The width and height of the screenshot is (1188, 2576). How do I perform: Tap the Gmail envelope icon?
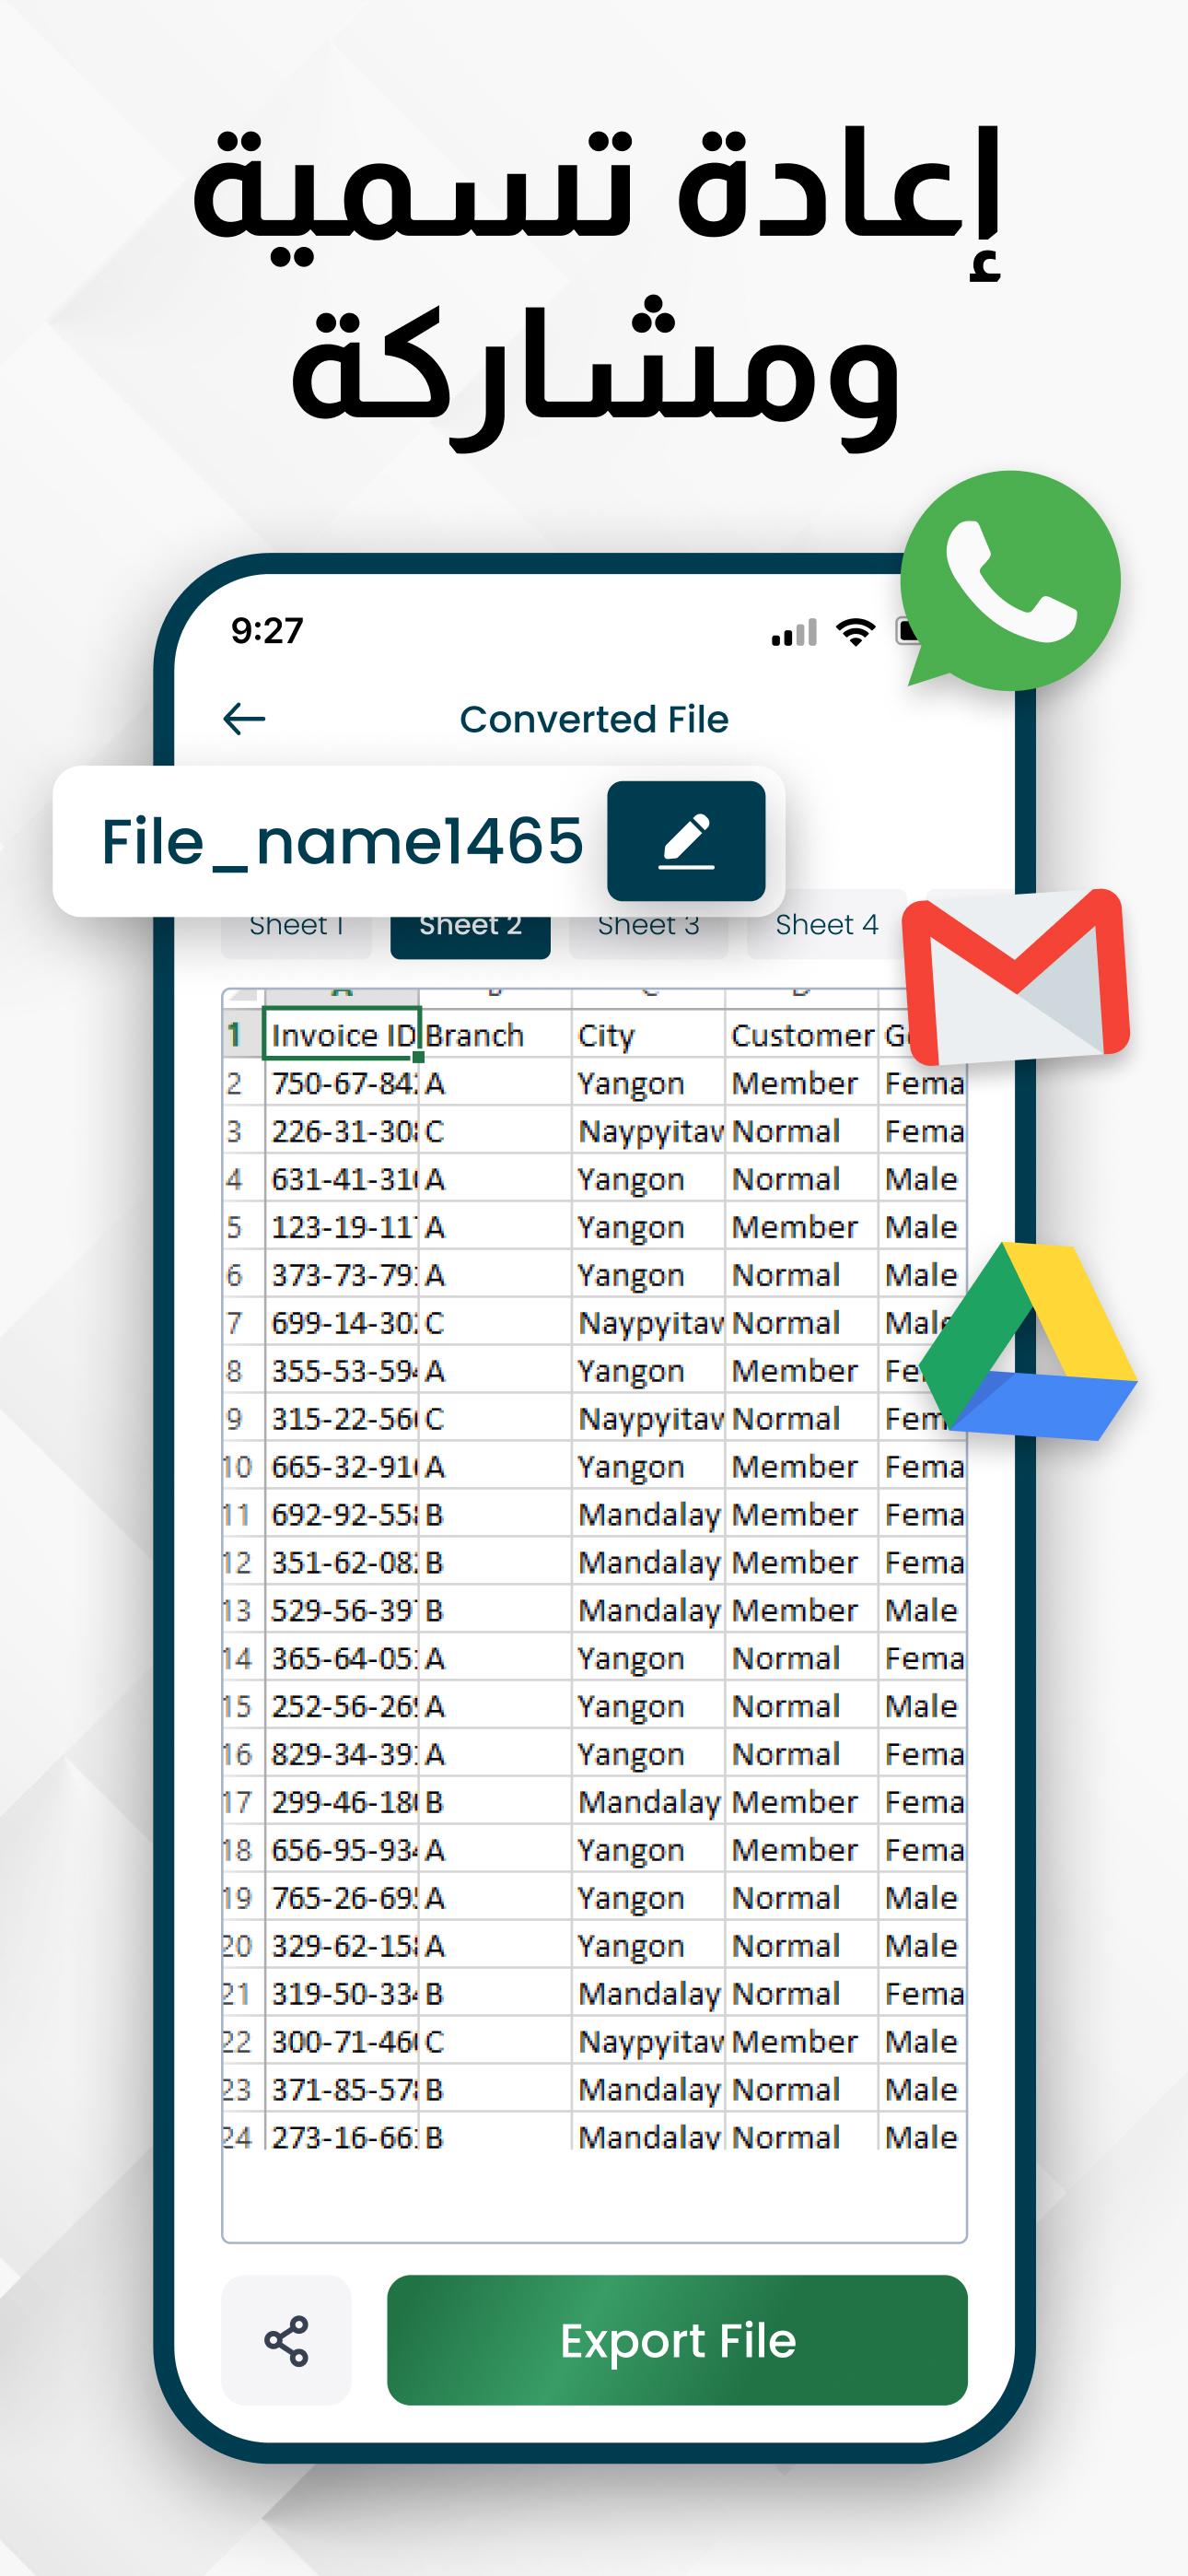click(1016, 976)
